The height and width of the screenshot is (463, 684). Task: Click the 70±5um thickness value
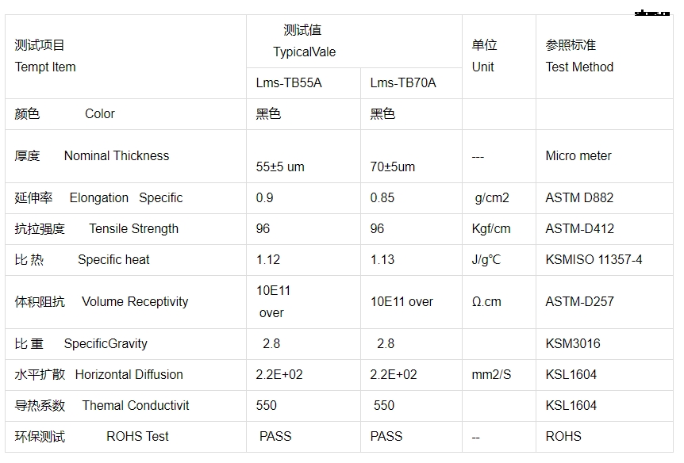pos(393,167)
